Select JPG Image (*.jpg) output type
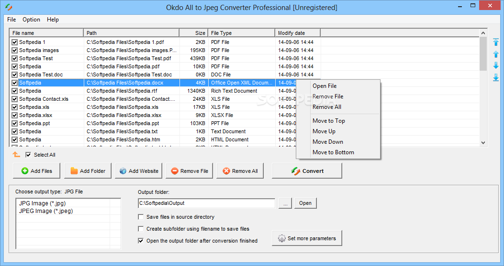This screenshot has width=504, height=266. click(x=42, y=203)
